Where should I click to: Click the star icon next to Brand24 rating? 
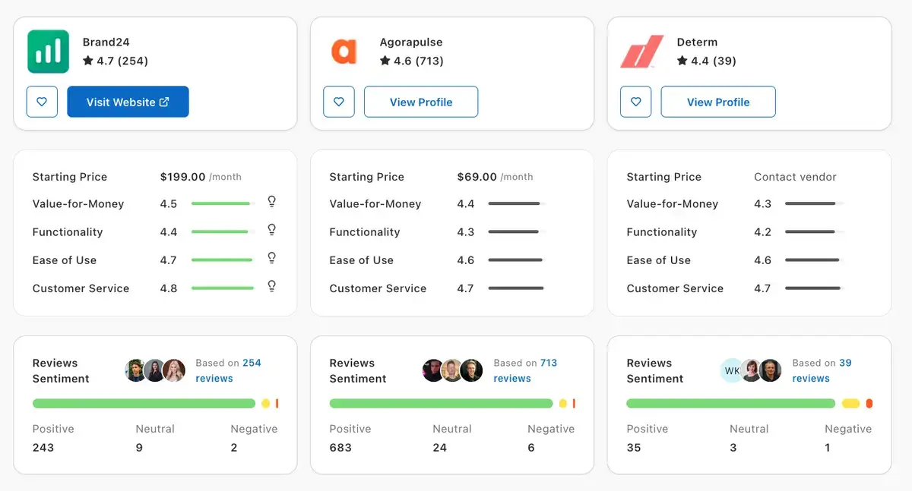pos(88,61)
